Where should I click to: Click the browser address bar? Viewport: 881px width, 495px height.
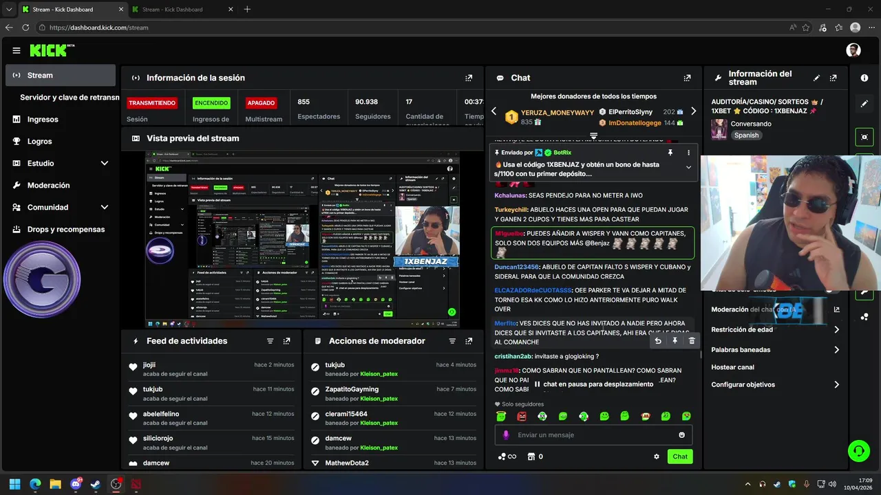tap(413, 27)
